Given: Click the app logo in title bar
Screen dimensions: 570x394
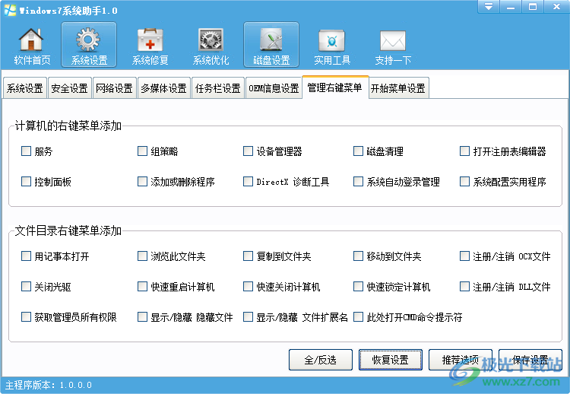Looking at the screenshot, I should pos(10,10).
